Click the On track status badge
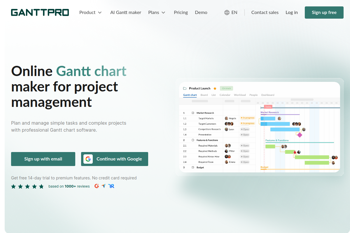350x233 pixels. [x=226, y=88]
